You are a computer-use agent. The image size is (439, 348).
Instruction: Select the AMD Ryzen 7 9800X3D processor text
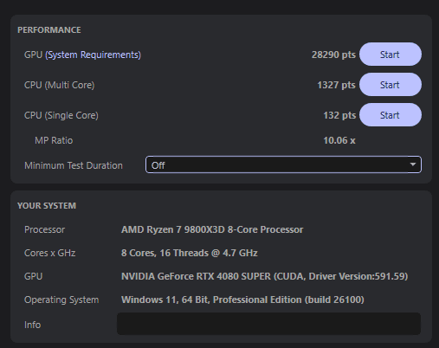(212, 229)
